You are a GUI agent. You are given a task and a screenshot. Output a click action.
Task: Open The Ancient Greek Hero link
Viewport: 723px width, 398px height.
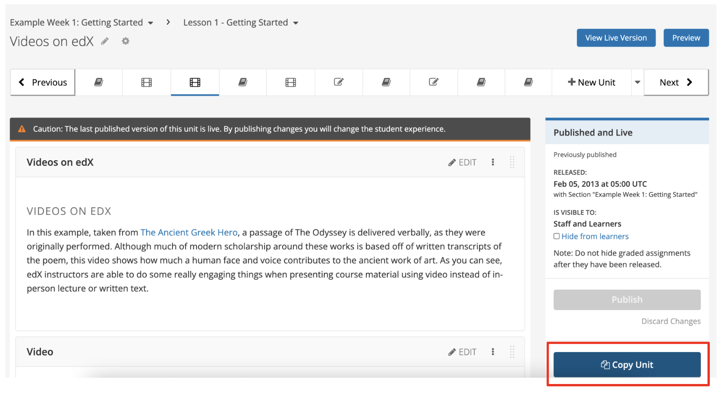(x=189, y=232)
